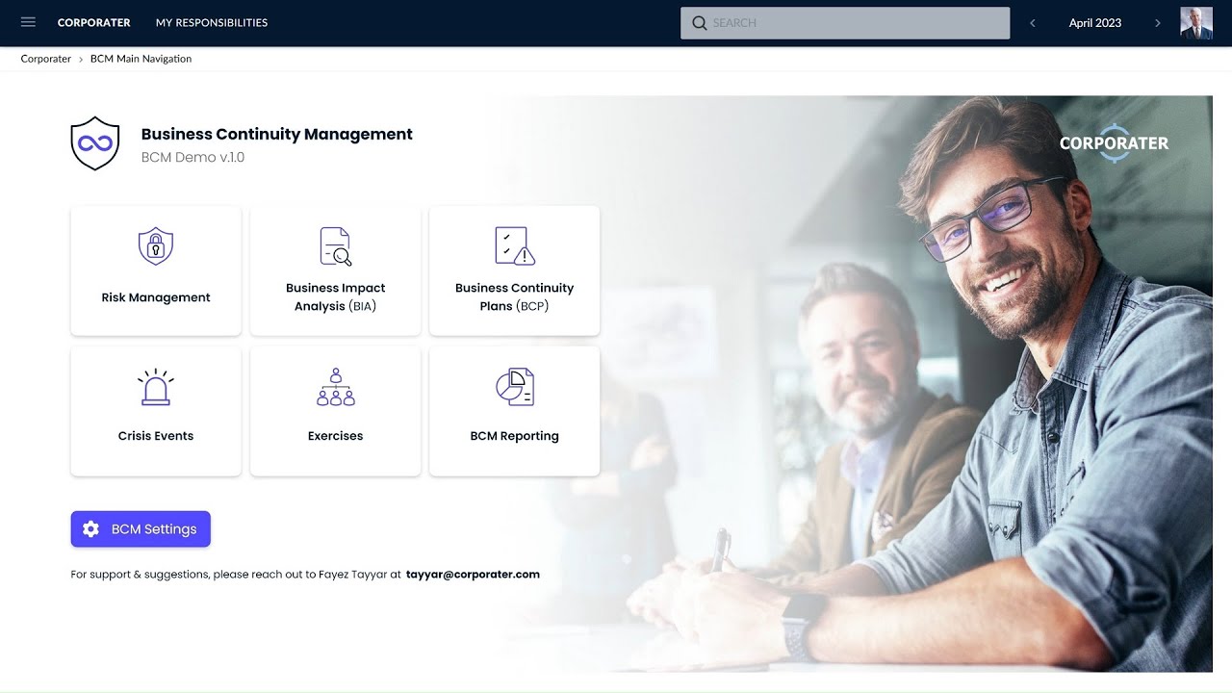
Task: Select the BCM Reporting pie chart icon
Action: (x=514, y=385)
